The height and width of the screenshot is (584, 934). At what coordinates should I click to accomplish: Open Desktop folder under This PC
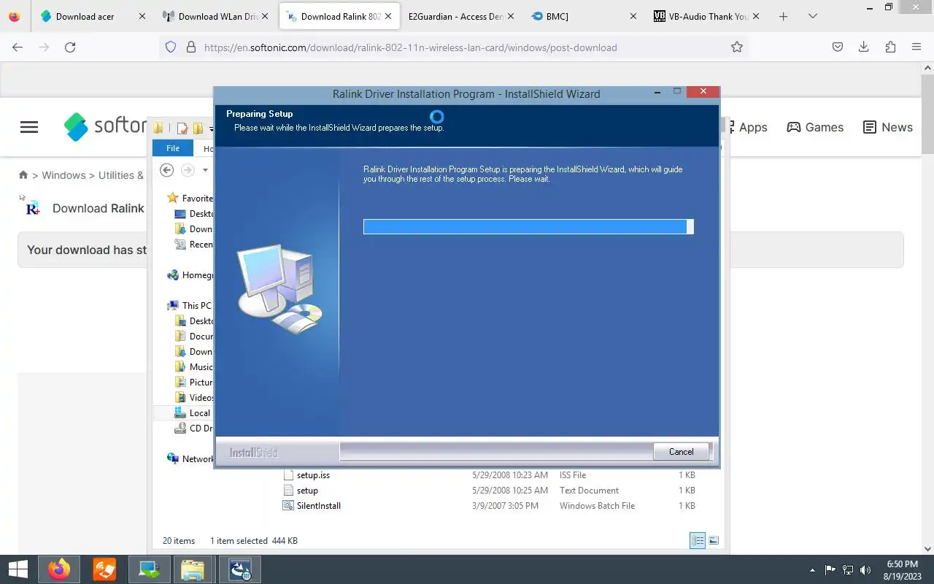pyautogui.click(x=194, y=321)
